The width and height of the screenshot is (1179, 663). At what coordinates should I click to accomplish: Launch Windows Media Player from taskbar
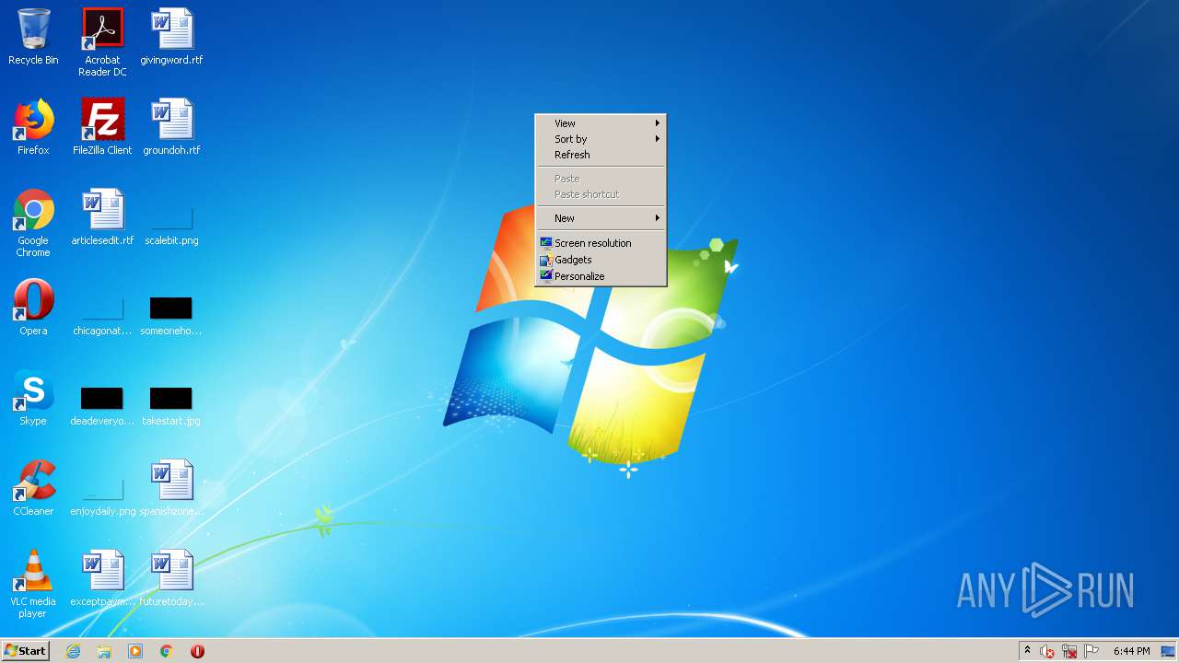(x=135, y=651)
